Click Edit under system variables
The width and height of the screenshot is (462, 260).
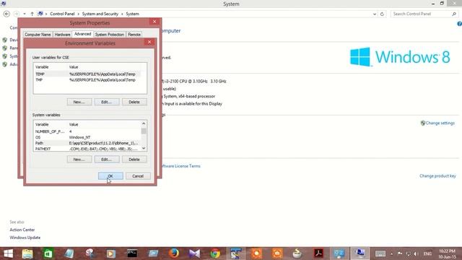tap(107, 160)
